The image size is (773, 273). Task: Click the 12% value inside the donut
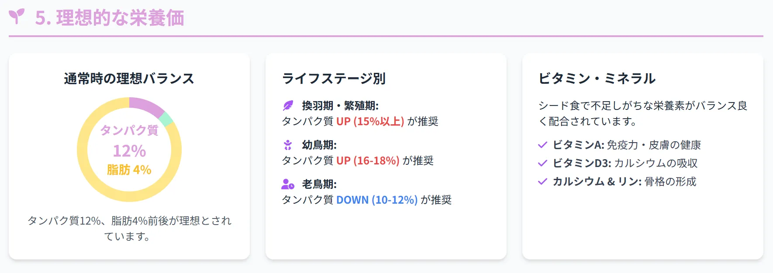[129, 151]
